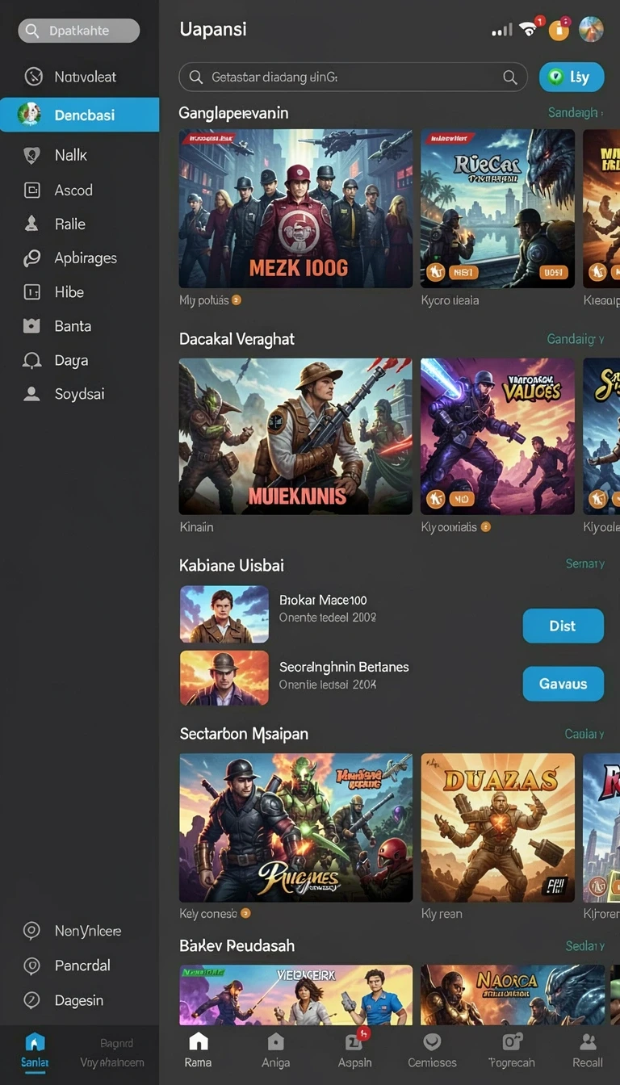Open the Cadiary link for Sectarbon Msaipan
Viewport: 620px width, 1085px height.
(584, 734)
